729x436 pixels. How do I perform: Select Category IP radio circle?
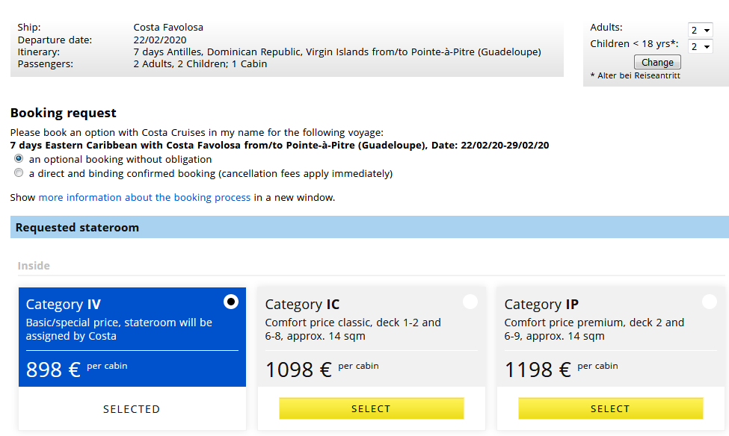pos(709,302)
